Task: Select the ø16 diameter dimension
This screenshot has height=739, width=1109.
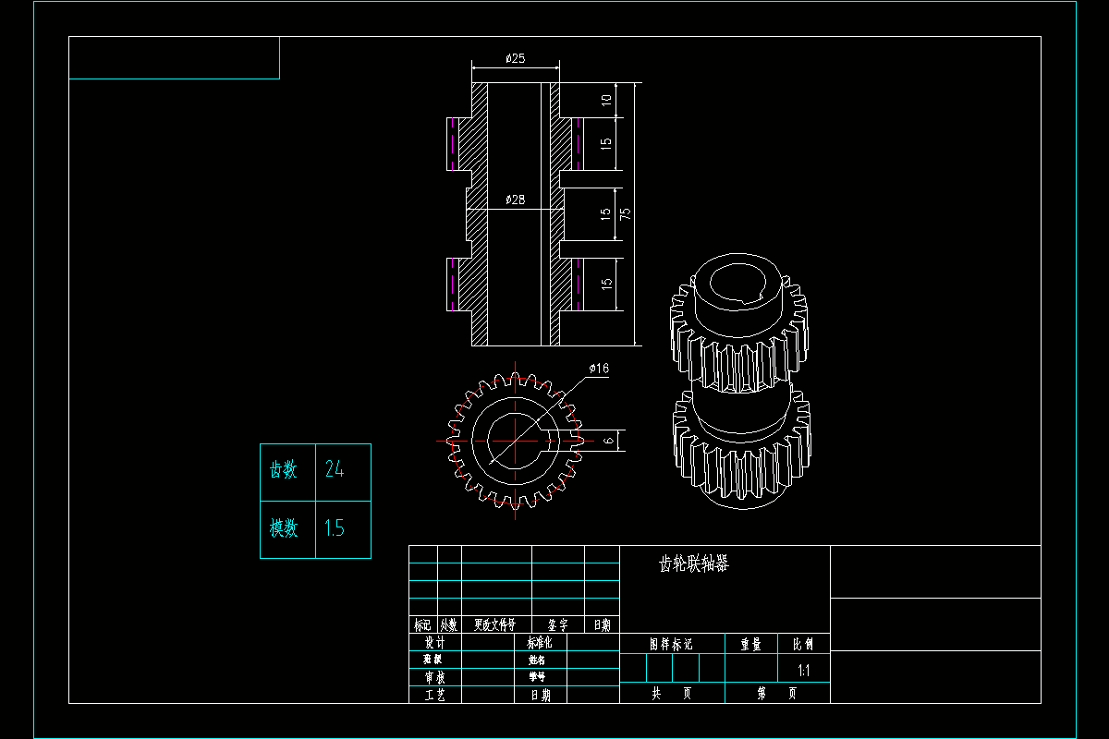Action: 597,367
